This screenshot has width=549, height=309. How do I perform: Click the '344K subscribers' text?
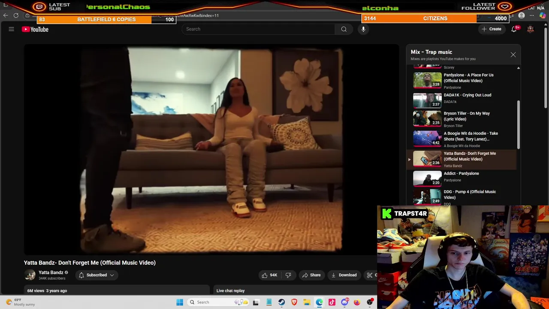tap(52, 279)
